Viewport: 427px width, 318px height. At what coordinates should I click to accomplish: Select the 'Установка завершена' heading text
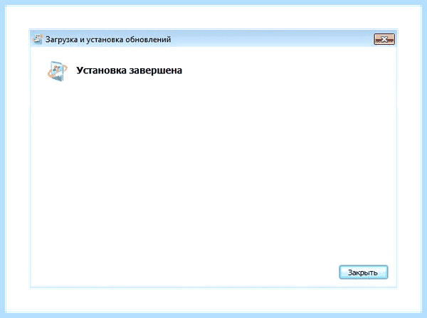click(129, 70)
